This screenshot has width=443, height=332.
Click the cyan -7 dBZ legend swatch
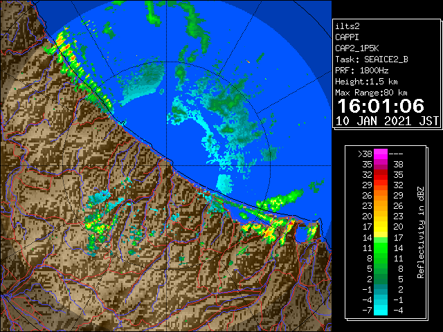[x=381, y=310]
